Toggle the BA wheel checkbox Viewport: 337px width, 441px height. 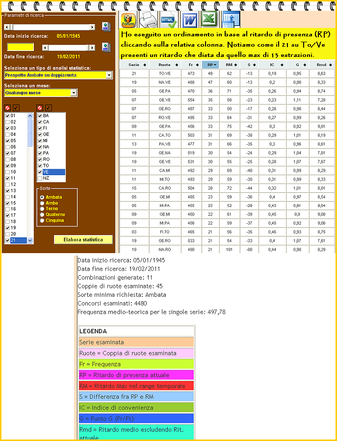pos(40,116)
